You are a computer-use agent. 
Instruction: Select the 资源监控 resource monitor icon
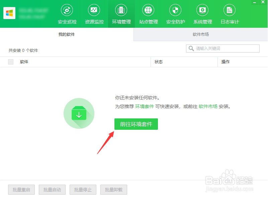pos(94,13)
